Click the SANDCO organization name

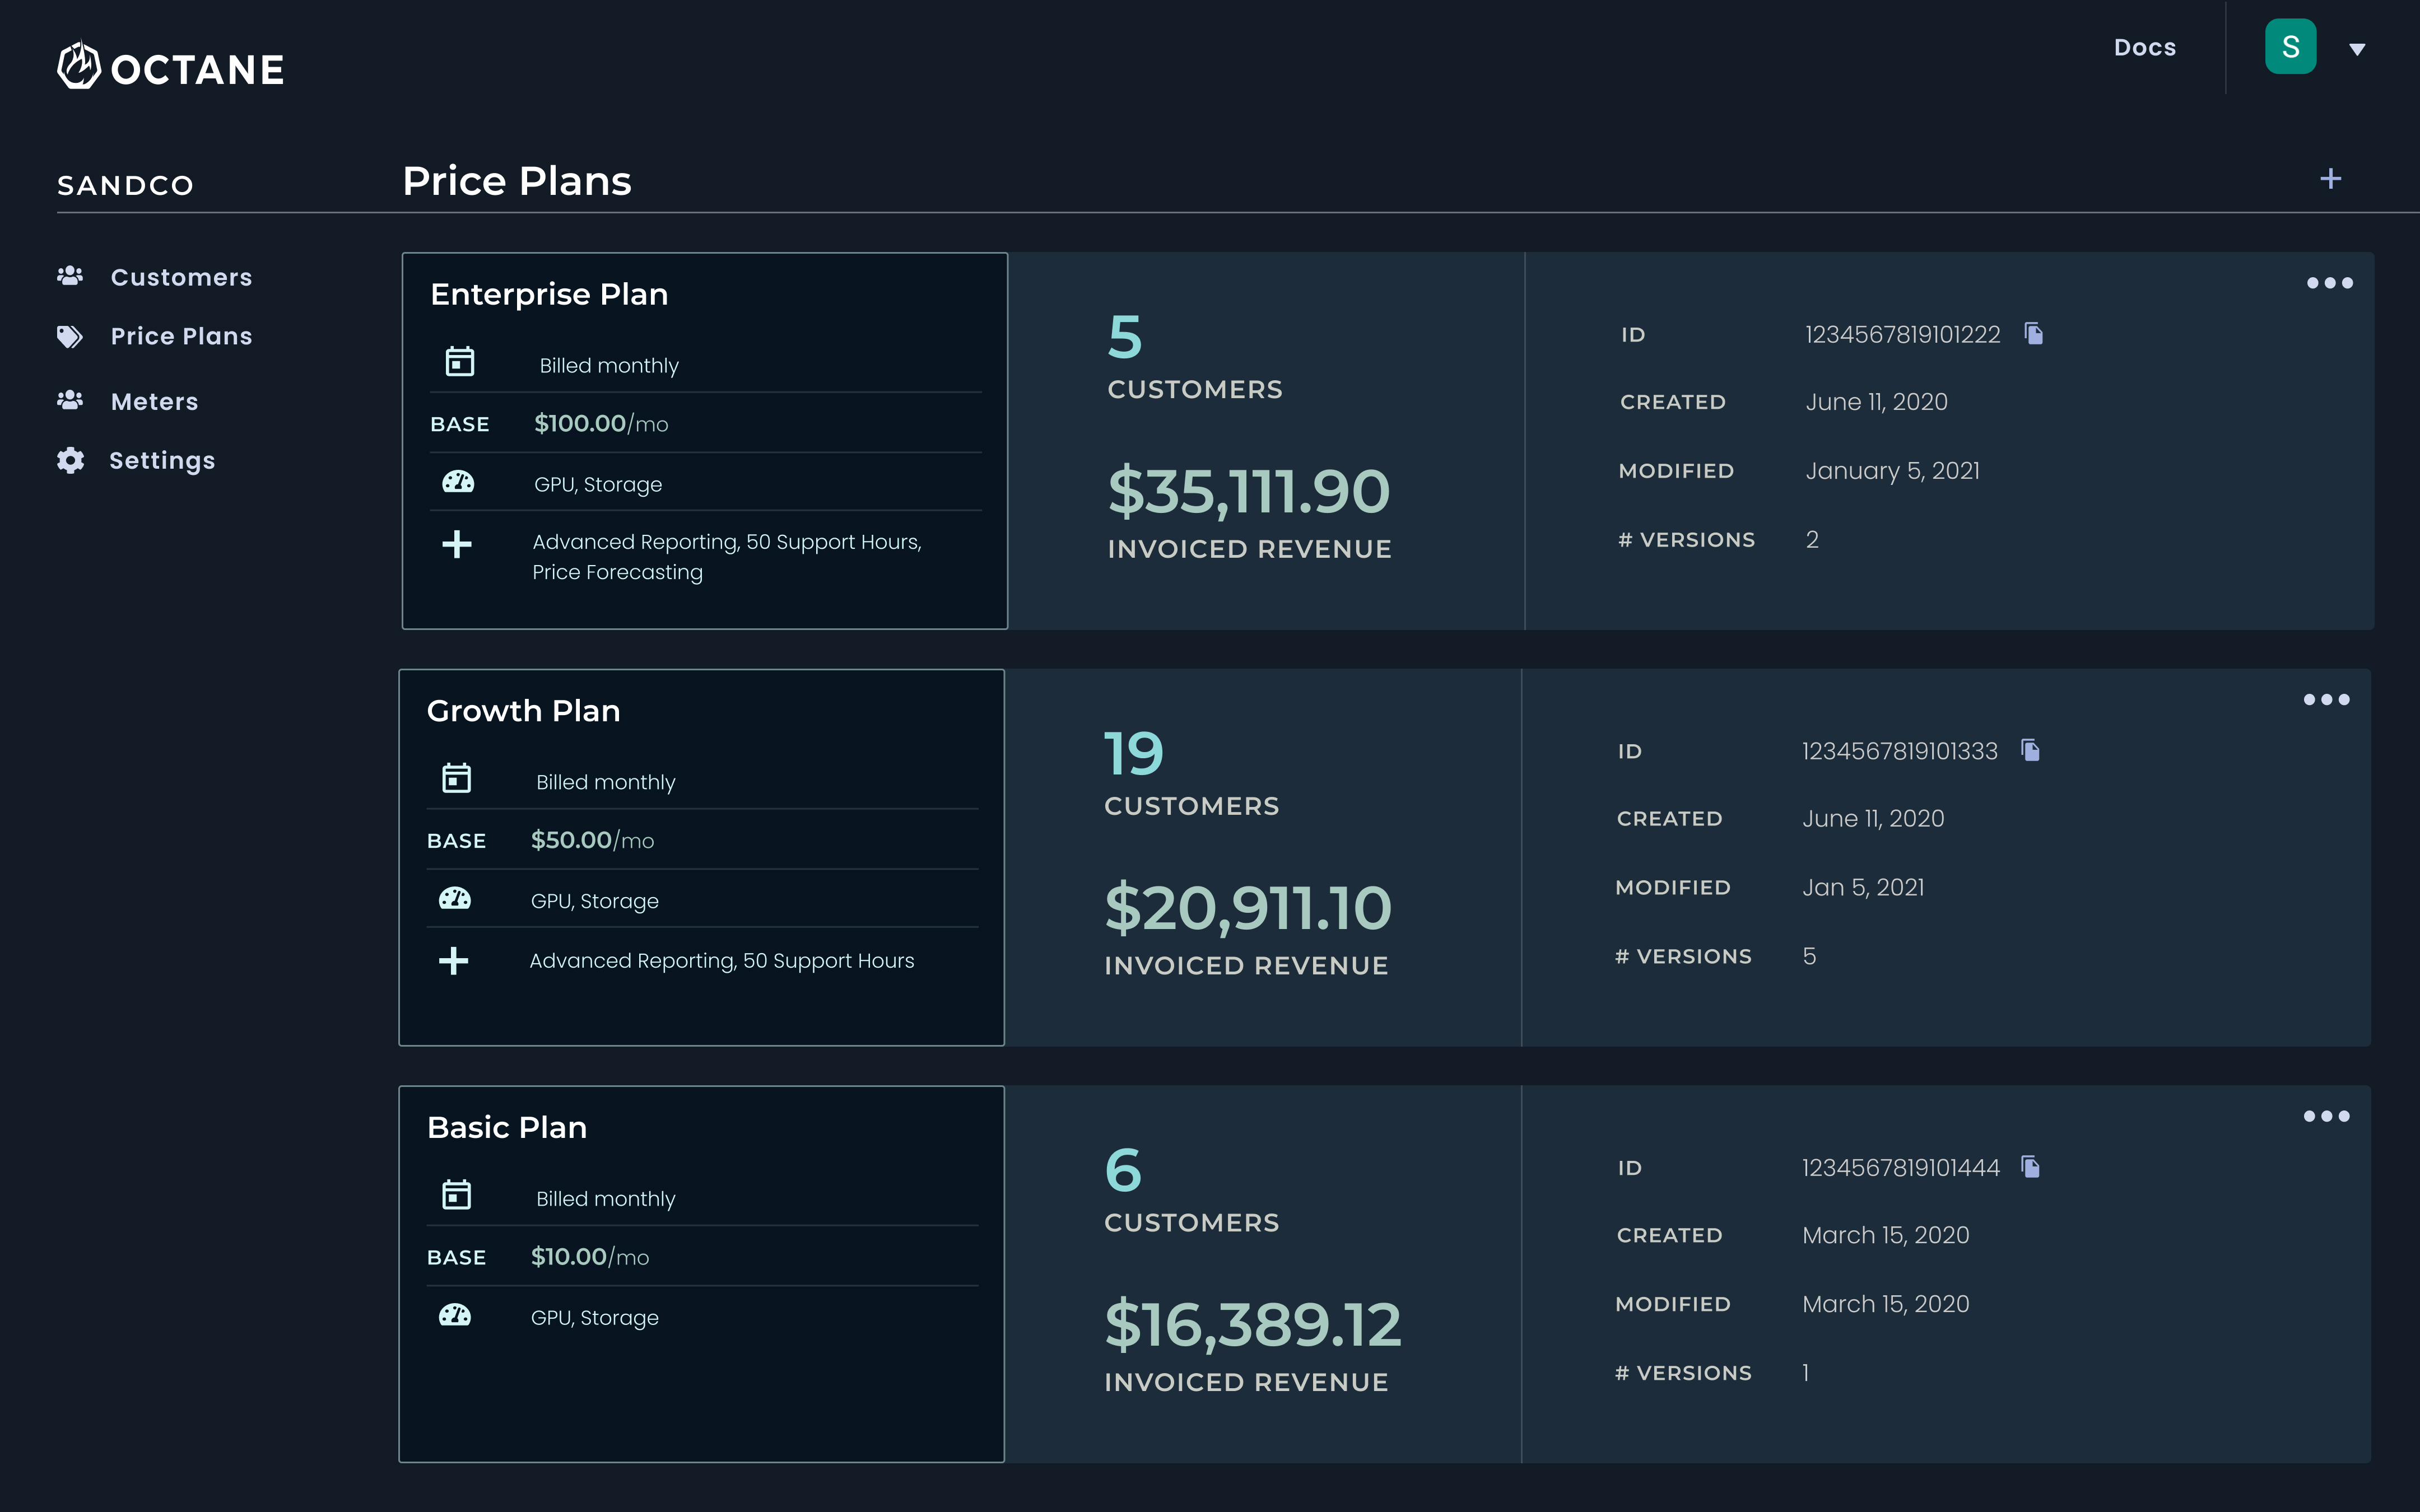(125, 186)
